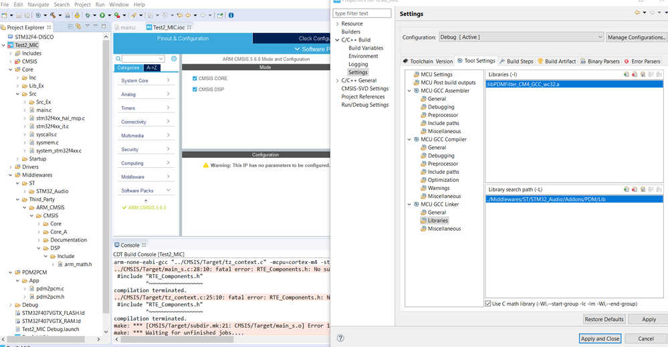Viewport: 668px width, 347px height.
Task: Click the Delete icon for Library search path (-L)
Action: pos(635,189)
